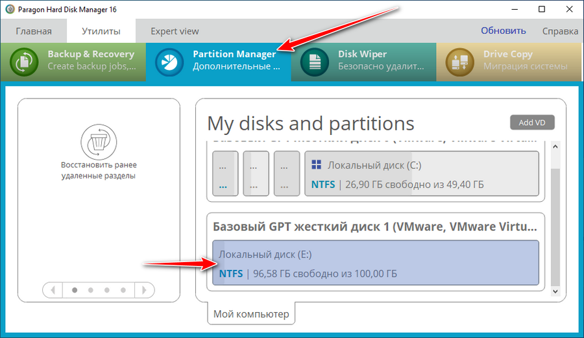Maximize the Paragon Hard Disk Manager window
Image resolution: width=584 pixels, height=338 pixels.
tap(542, 9)
